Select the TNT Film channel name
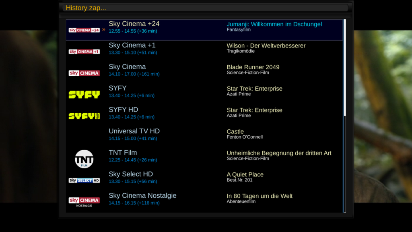The image size is (412, 232). click(123, 153)
